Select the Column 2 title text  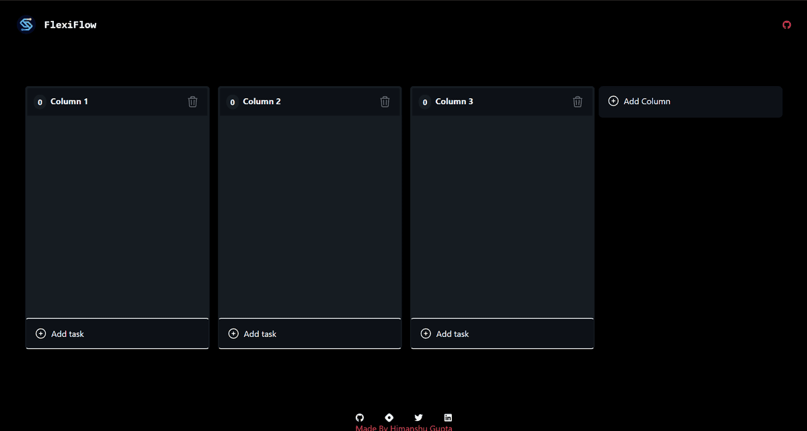(x=262, y=102)
